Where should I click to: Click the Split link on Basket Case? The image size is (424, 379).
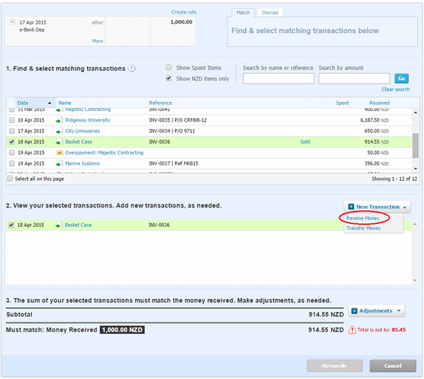(x=305, y=142)
